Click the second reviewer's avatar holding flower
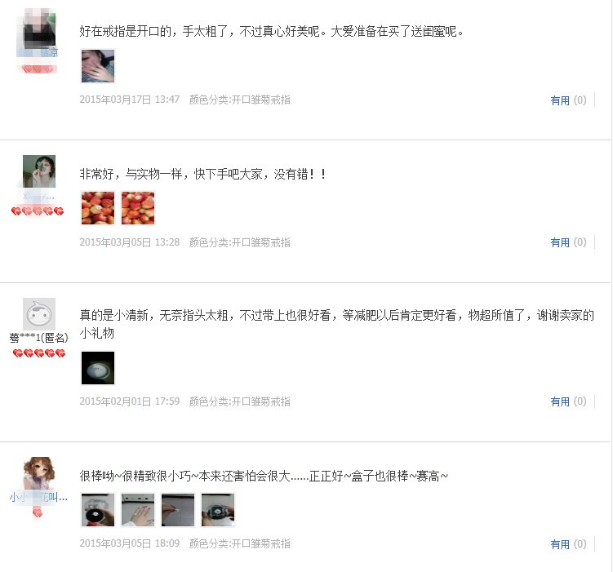This screenshot has width=613, height=572. click(39, 171)
